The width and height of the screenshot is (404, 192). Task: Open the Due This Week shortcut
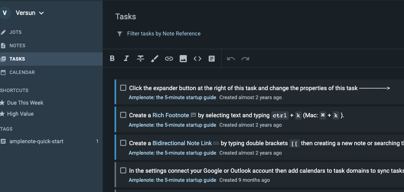[x=25, y=103]
